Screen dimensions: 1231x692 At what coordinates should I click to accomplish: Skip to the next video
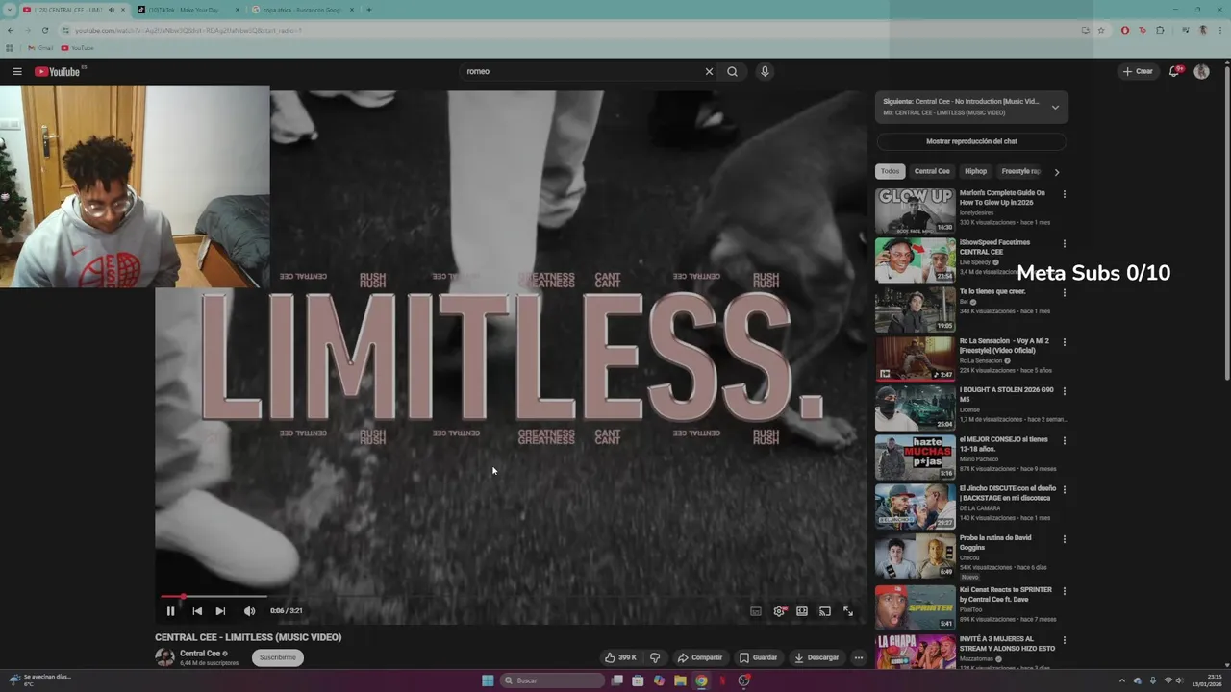220,611
